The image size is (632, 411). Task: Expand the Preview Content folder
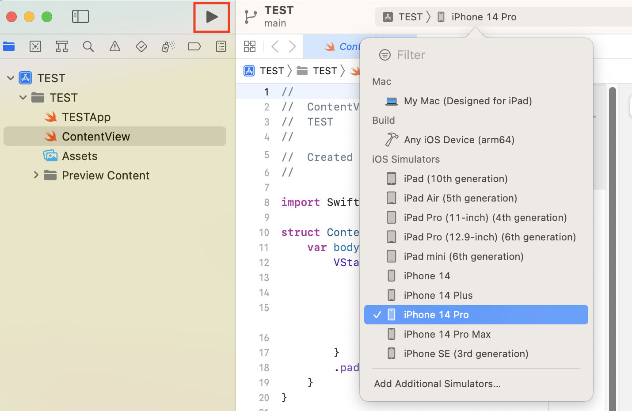click(x=36, y=175)
